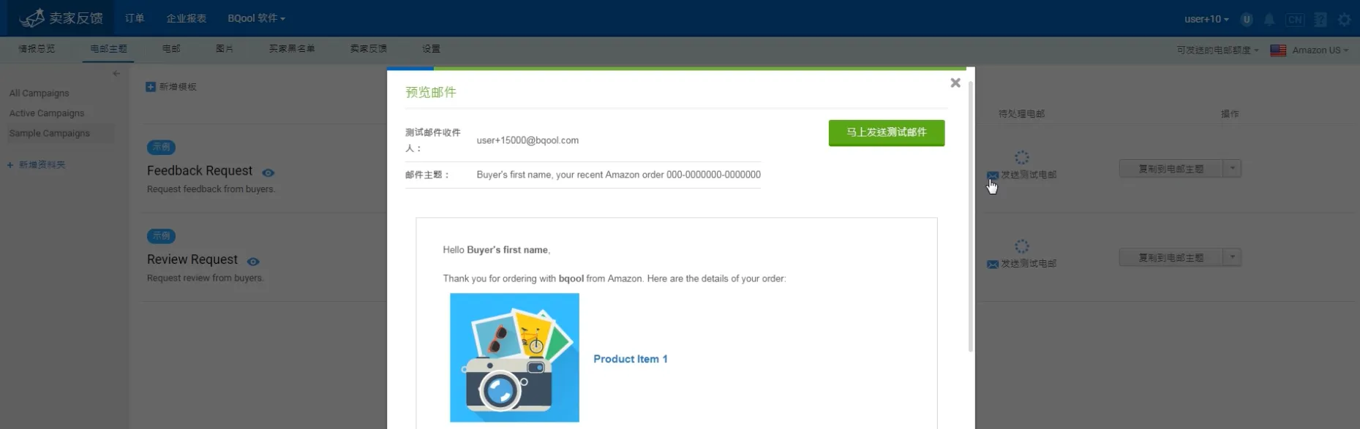The image size is (1360, 429).
Task: Click 复制到电邮主题 for Feedback Request
Action: click(x=1171, y=169)
